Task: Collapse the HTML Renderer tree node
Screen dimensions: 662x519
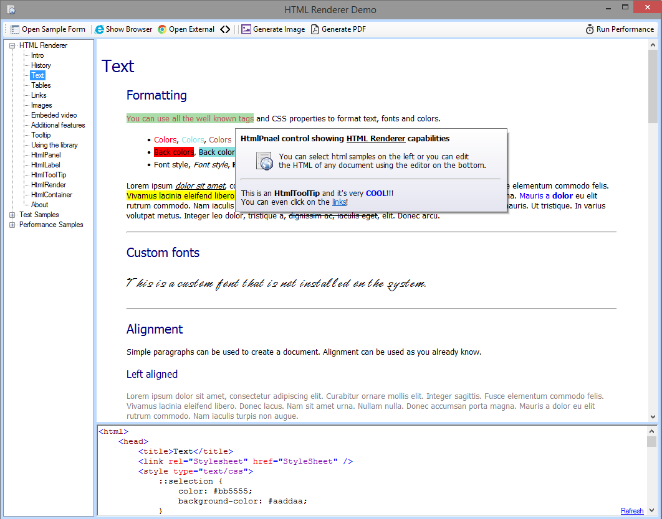Action: (12, 45)
